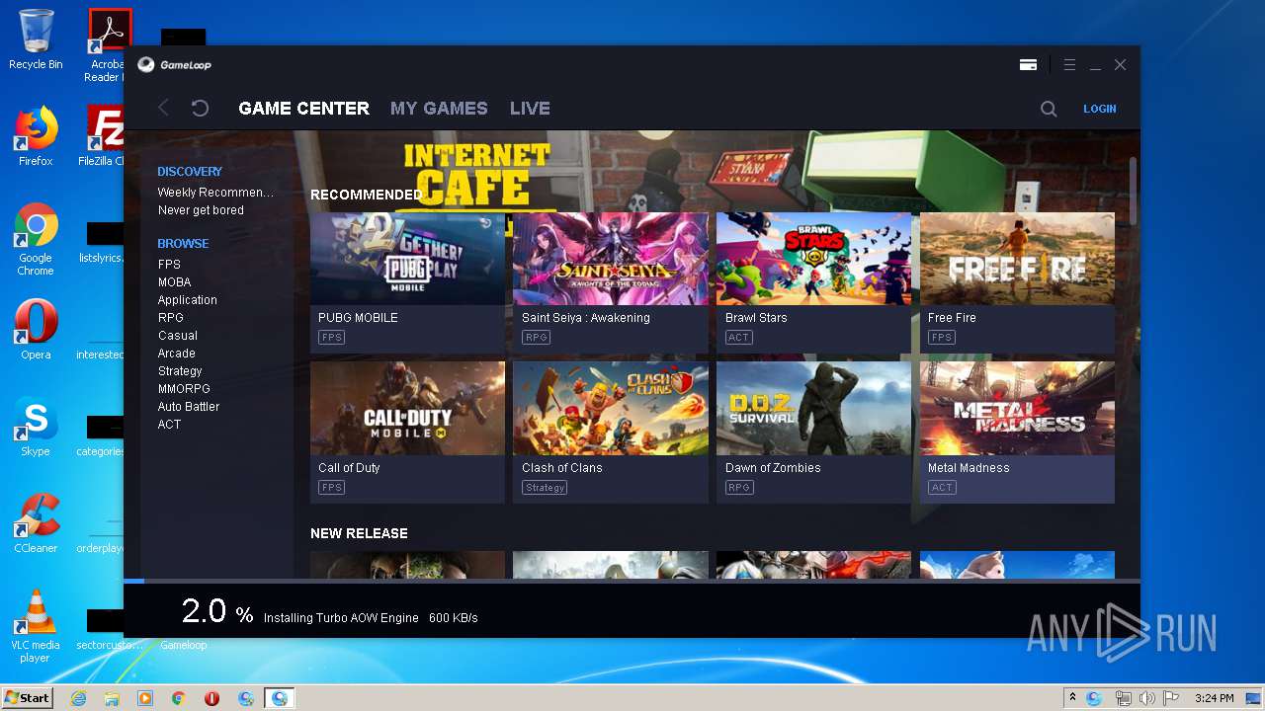Screen dimensions: 1265x711
Task: Open the VLC media player desktop icon
Action: 36,626
